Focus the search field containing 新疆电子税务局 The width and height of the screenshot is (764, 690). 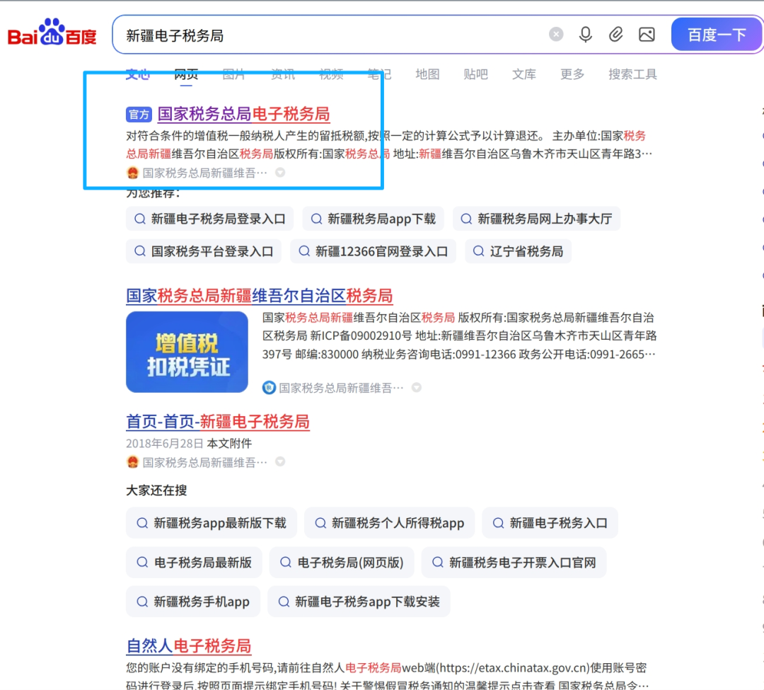click(331, 35)
